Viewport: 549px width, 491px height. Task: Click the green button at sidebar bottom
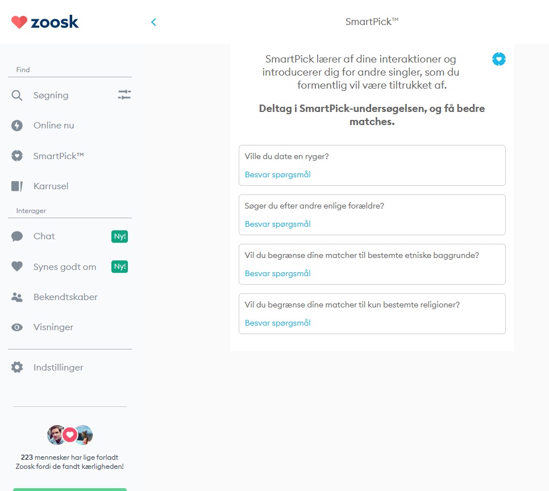(70, 490)
